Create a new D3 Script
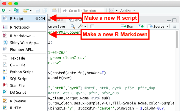 [24, 93]
